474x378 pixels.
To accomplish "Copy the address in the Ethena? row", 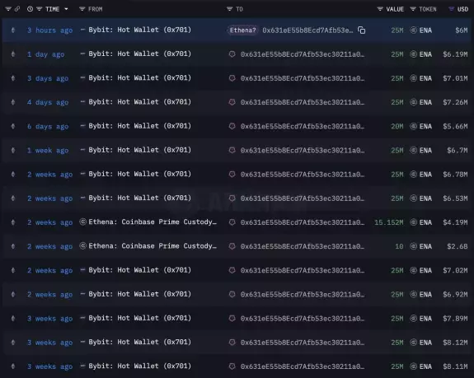I will point(362,30).
